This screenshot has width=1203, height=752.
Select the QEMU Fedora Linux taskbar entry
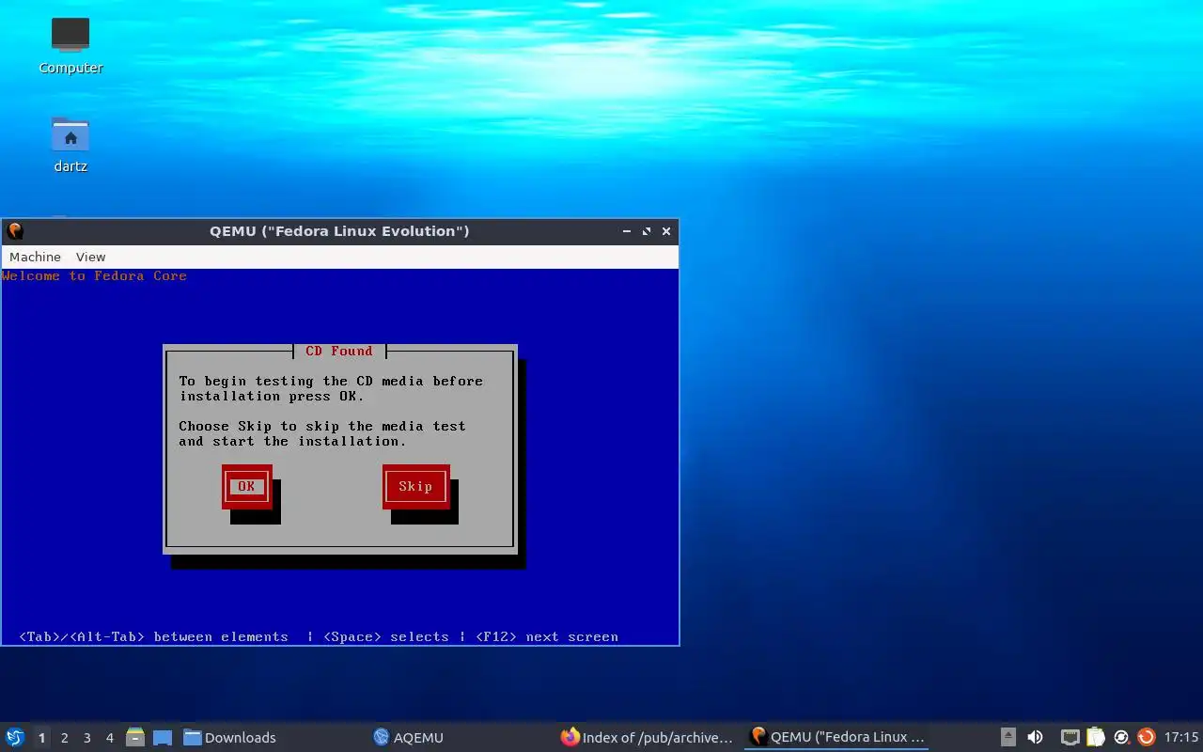coord(836,738)
